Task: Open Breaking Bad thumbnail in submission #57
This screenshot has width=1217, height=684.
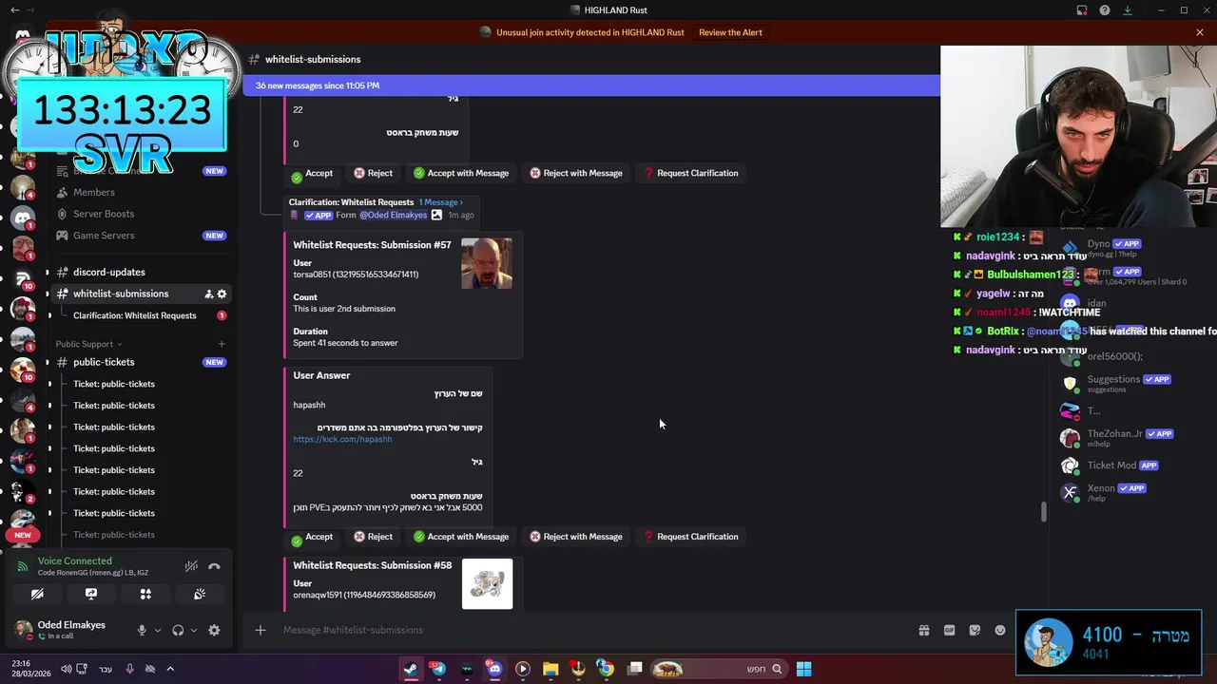Action: (487, 263)
